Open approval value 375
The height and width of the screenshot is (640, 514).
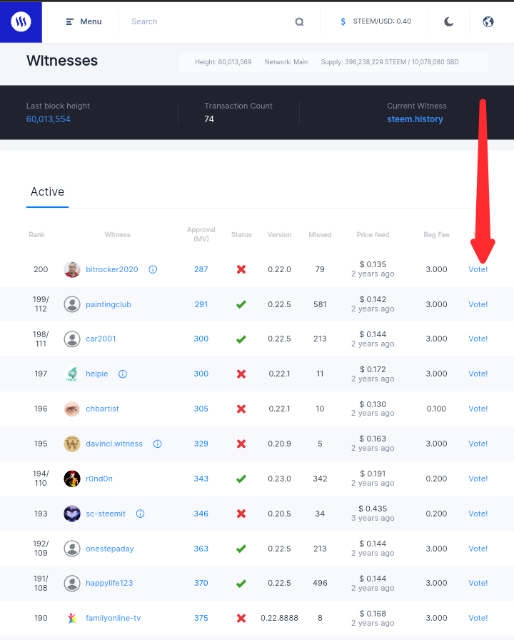(x=201, y=619)
